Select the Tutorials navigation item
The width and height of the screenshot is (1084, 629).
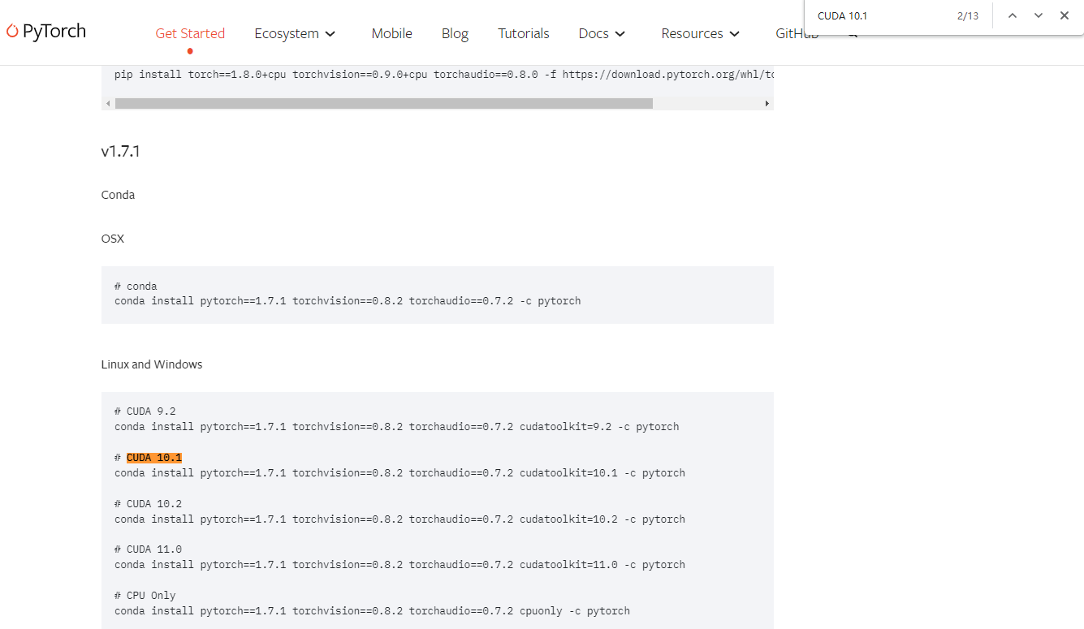tap(523, 33)
